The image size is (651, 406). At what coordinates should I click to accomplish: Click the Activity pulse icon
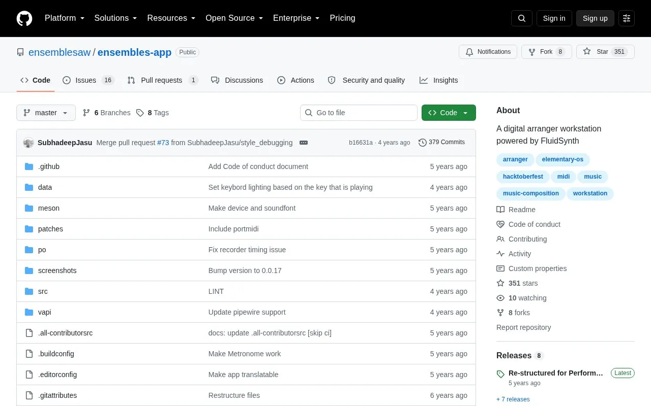coord(500,254)
